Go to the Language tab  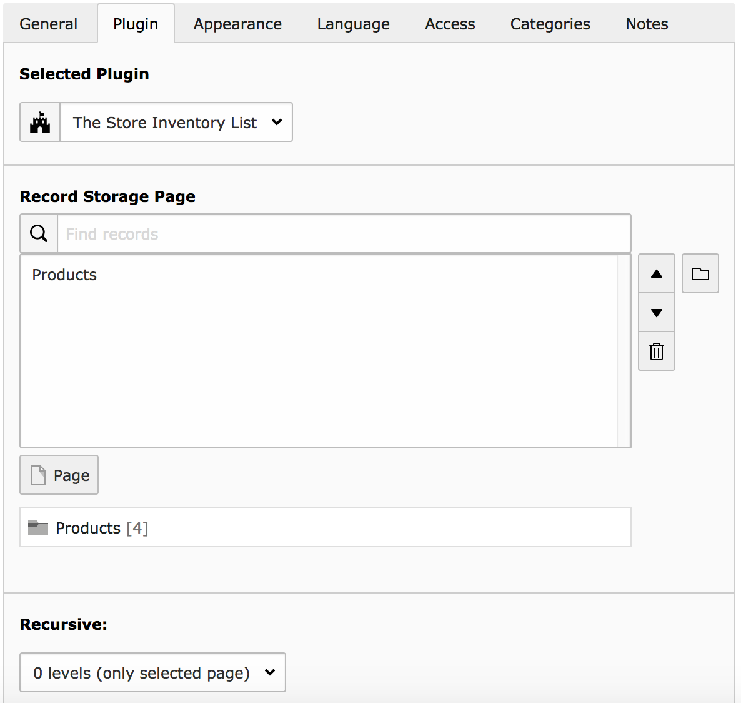coord(353,24)
